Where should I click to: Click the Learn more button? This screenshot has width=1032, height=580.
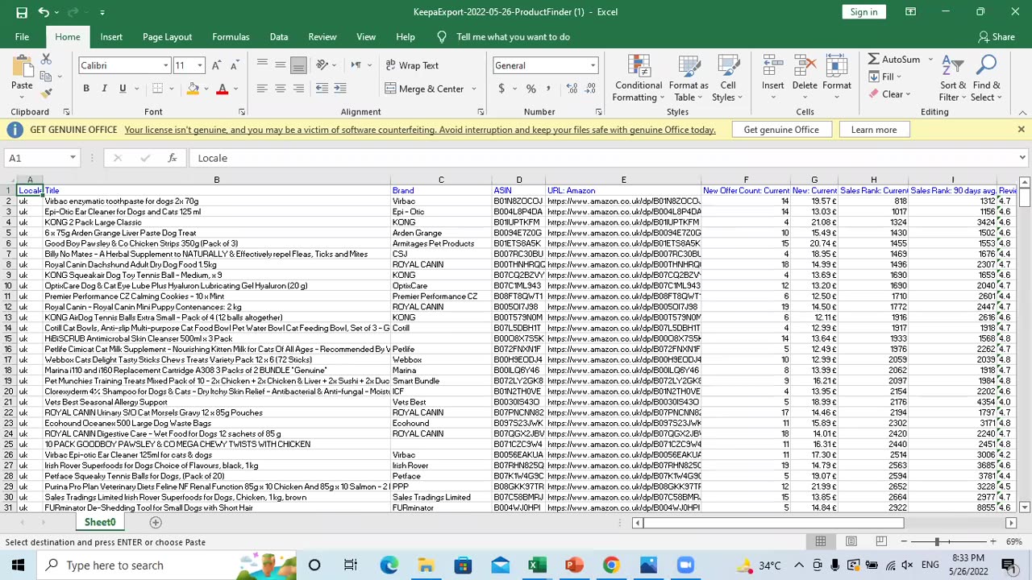[874, 130]
